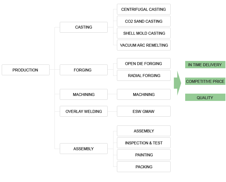Click the green arrow icon
226x182 pixels.
coord(177,83)
